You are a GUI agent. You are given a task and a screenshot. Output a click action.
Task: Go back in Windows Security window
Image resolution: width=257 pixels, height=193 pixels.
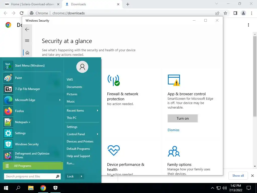(27, 29)
